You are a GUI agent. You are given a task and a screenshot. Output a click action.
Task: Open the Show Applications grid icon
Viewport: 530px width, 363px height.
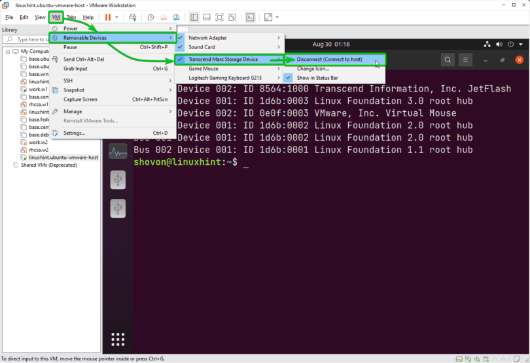tap(118, 339)
